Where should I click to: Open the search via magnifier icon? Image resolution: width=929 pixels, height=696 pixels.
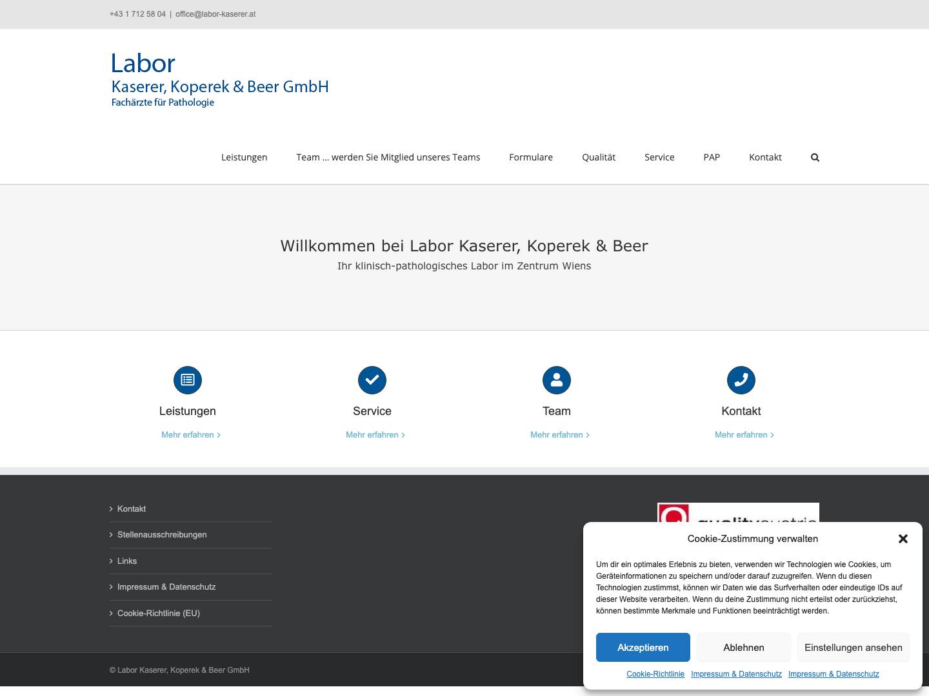click(x=815, y=157)
